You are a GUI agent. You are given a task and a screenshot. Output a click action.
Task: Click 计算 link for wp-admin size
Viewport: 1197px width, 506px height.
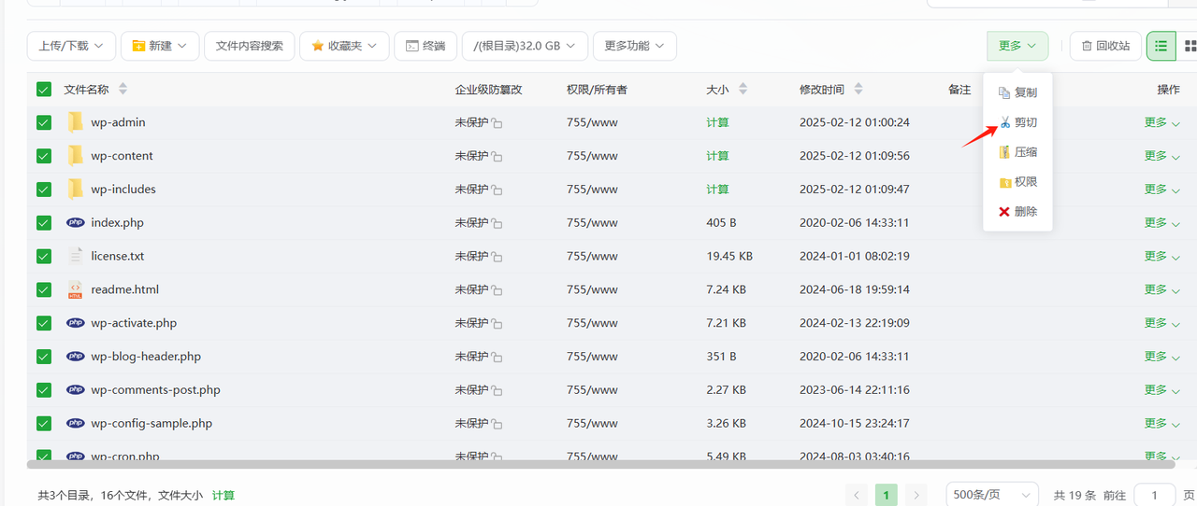click(717, 122)
